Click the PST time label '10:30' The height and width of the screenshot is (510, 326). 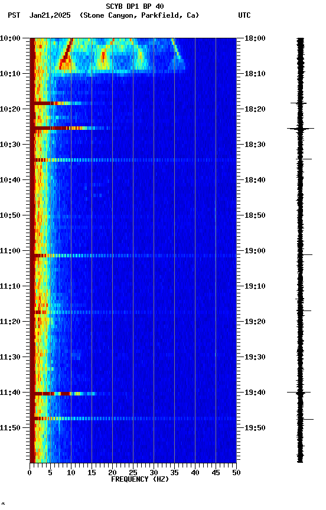coord(10,145)
